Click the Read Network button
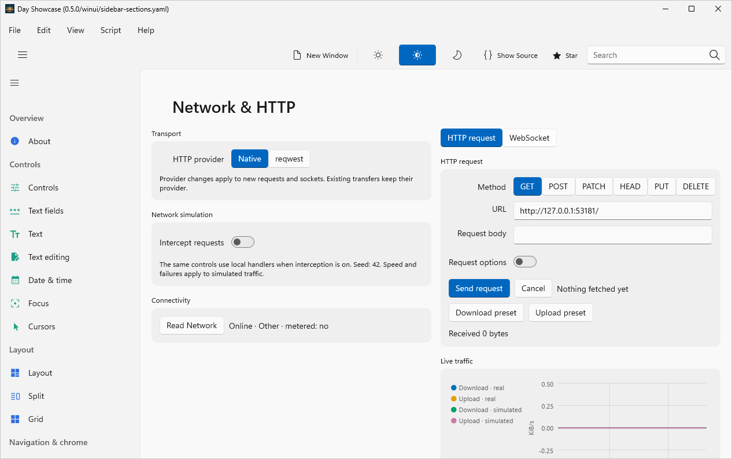Screen dimensions: 732x459 192,325
